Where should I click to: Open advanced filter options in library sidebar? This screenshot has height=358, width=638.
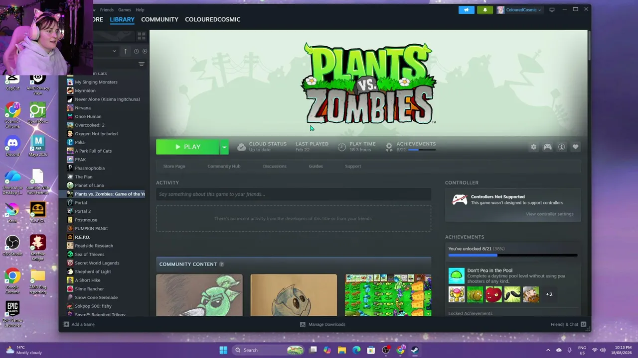pyautogui.click(x=142, y=64)
